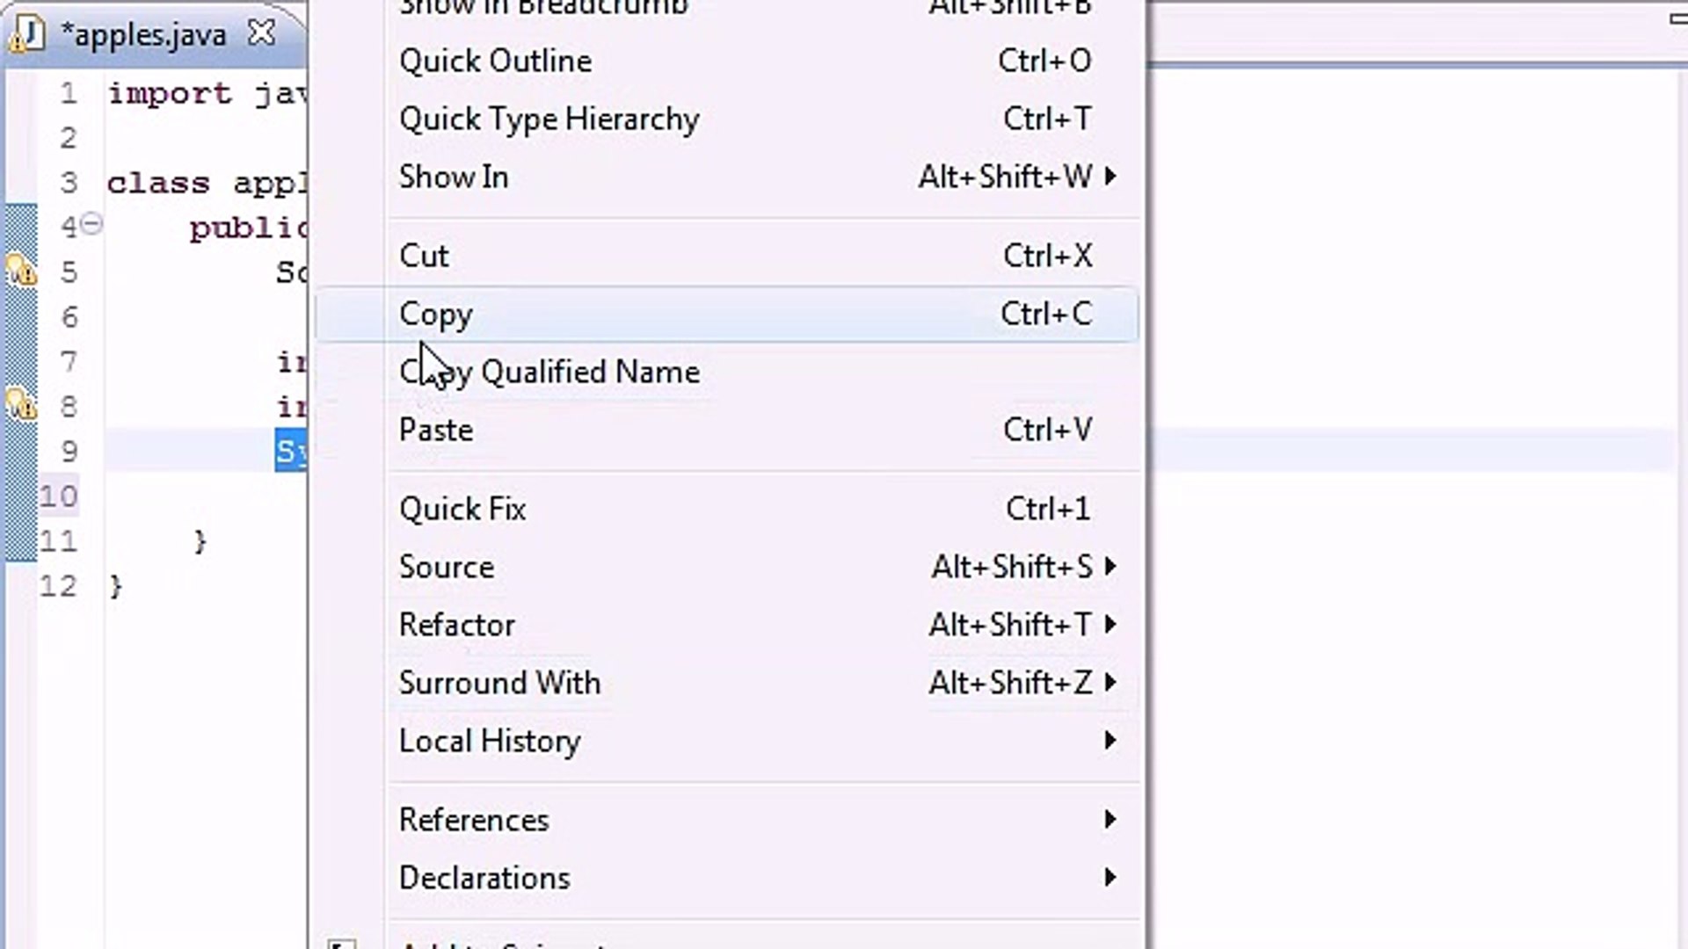Open Quick Outline from the menu

pyautogui.click(x=495, y=61)
